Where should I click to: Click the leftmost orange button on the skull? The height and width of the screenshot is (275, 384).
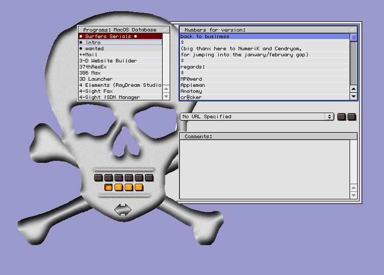click(108, 187)
